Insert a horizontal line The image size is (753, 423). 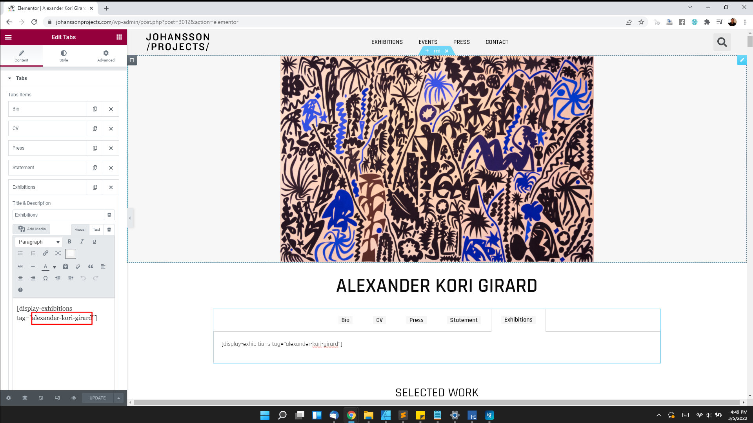[33, 266]
